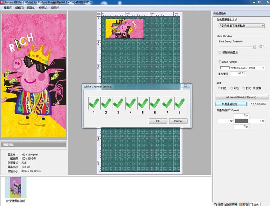Cancel the White Channel Setting dialog
The image size is (270, 206).
click(x=178, y=121)
